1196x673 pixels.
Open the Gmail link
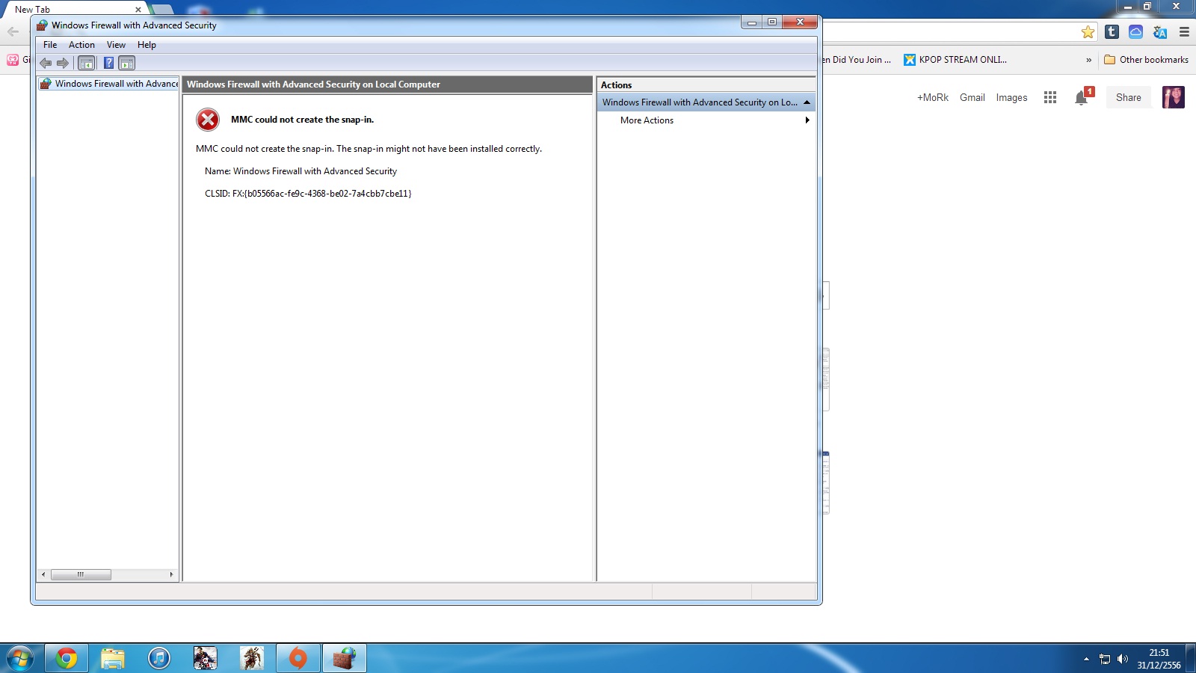click(x=972, y=97)
